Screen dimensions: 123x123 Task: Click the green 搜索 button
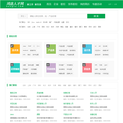point(96,16)
